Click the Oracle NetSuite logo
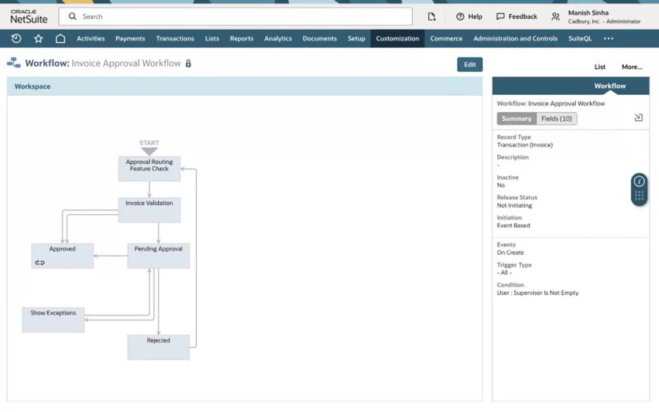659x412 pixels. pos(29,16)
